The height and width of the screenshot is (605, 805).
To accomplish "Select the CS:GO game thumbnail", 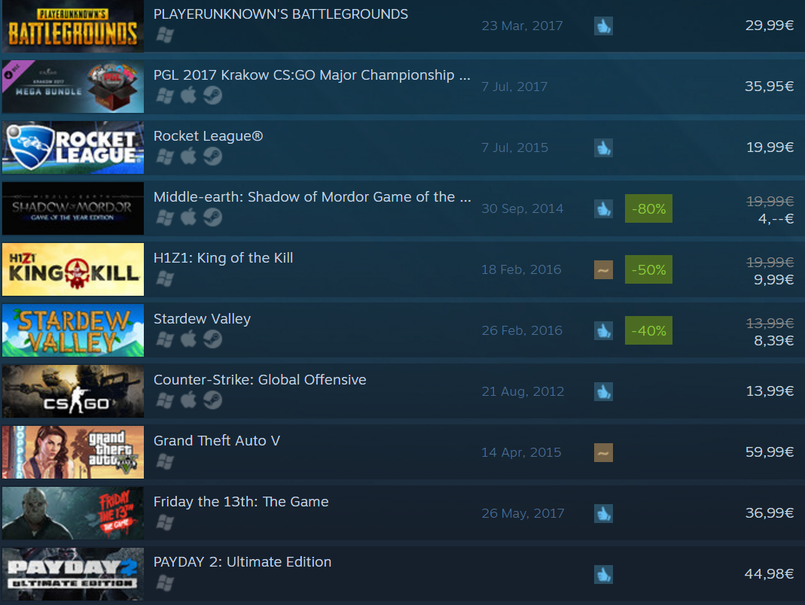I will (x=73, y=391).
